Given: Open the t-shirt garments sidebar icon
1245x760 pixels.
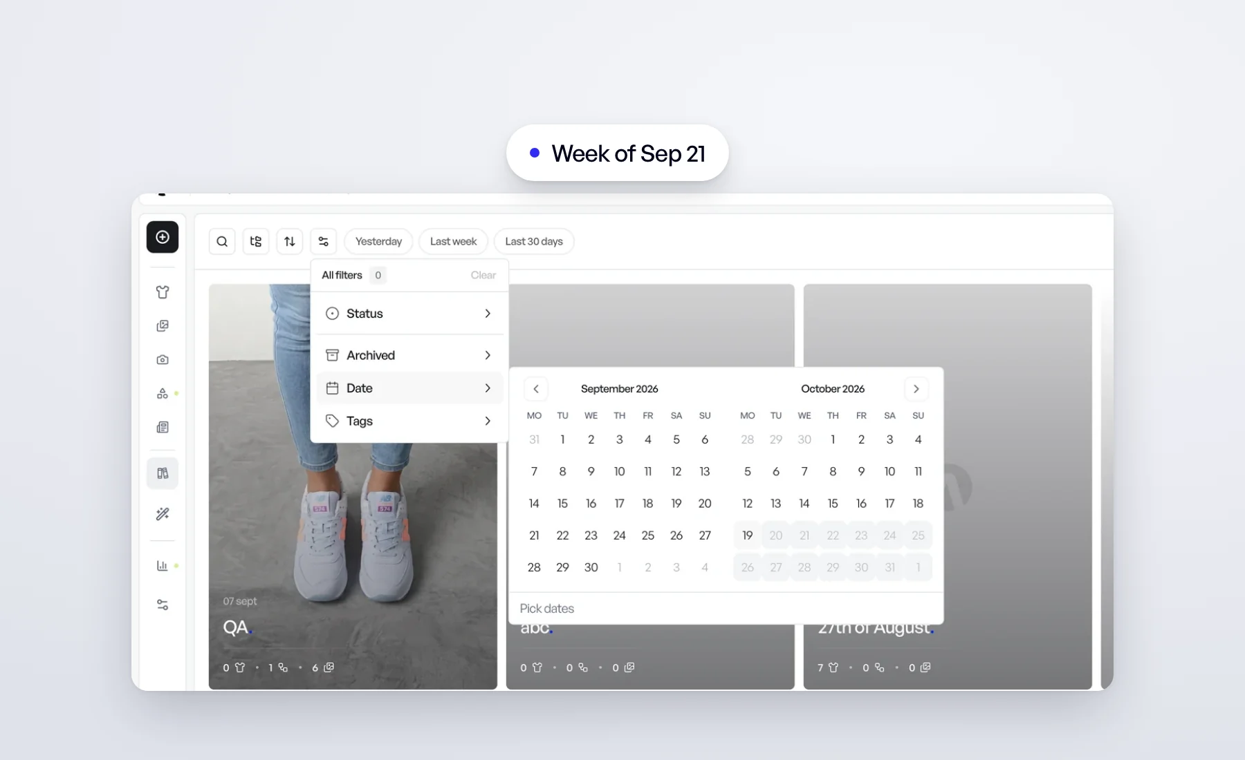Looking at the screenshot, I should coord(163,292).
